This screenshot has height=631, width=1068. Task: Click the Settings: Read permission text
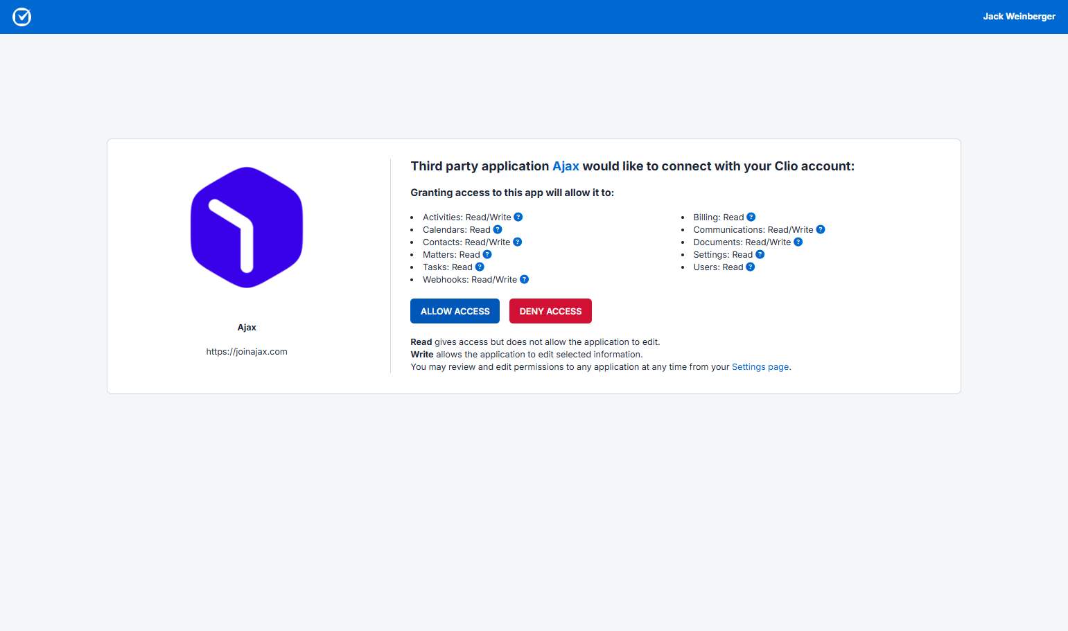(x=723, y=255)
